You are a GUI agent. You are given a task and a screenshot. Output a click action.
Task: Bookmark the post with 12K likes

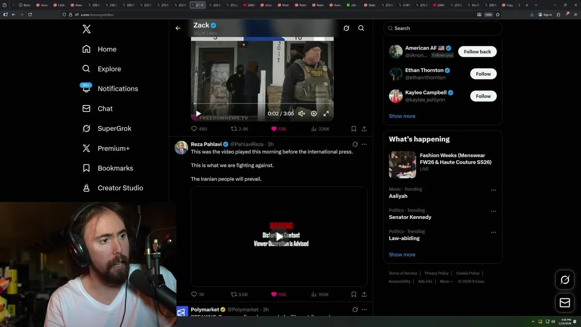[x=354, y=129]
